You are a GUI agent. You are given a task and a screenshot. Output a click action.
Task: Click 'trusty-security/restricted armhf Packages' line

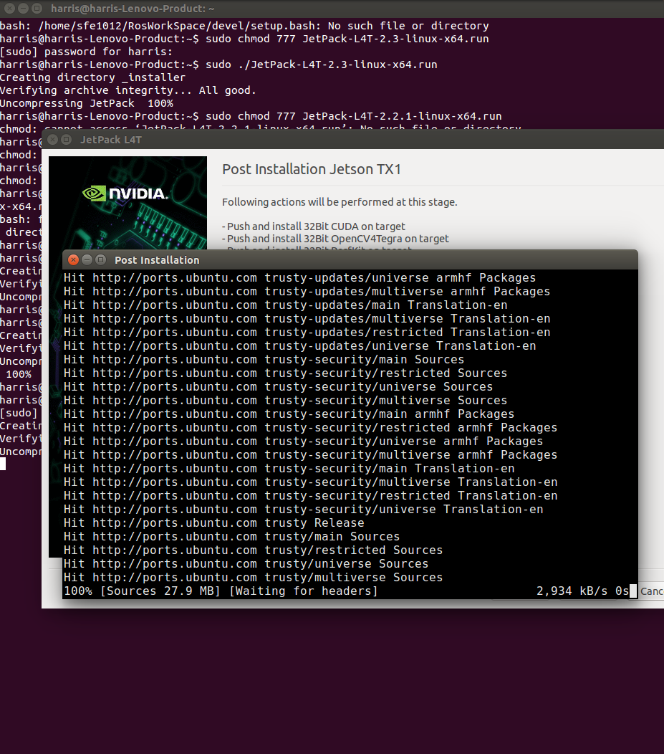310,427
